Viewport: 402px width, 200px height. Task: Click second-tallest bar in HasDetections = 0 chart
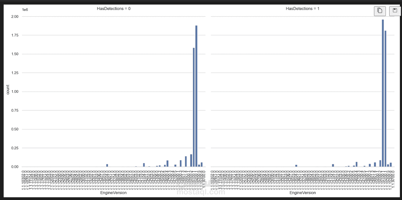[194, 107]
